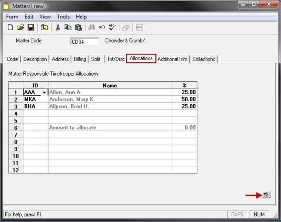Open the Tools menu
Viewport: 281px width, 222px height.
(63, 17)
